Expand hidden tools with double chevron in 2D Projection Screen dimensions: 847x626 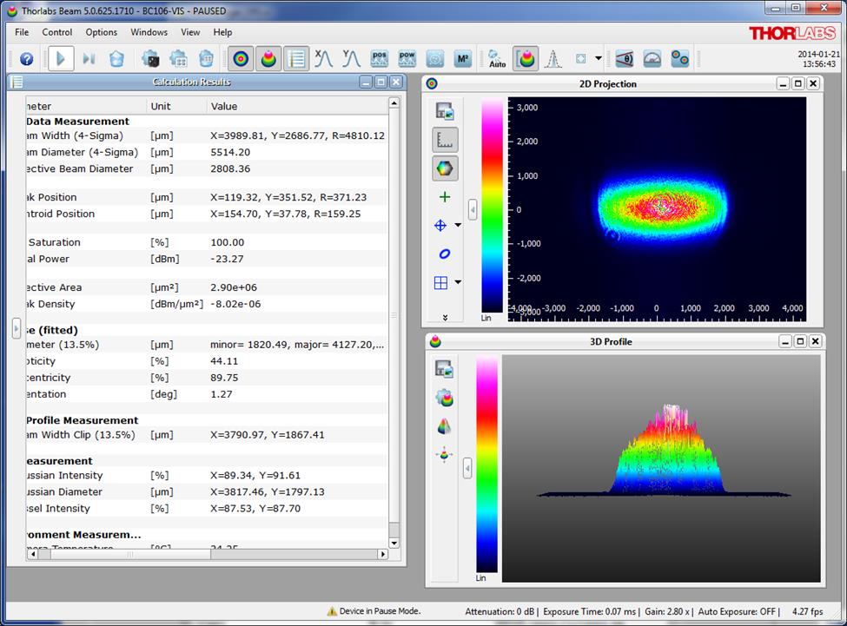pos(445,317)
